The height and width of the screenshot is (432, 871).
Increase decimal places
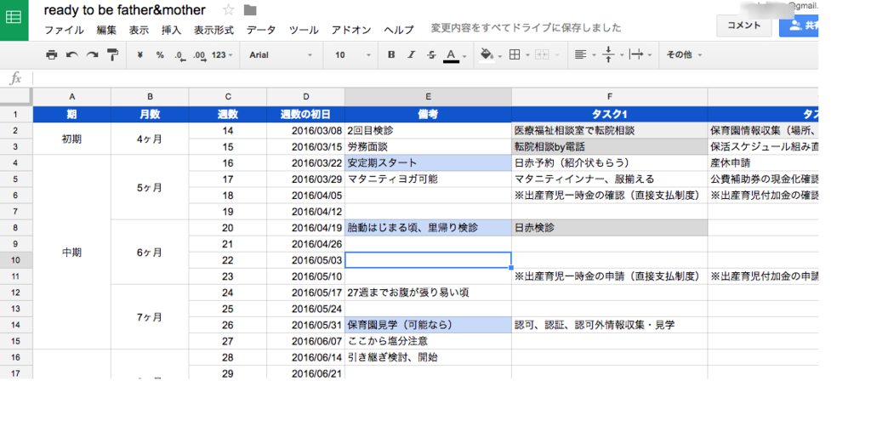coord(199,55)
